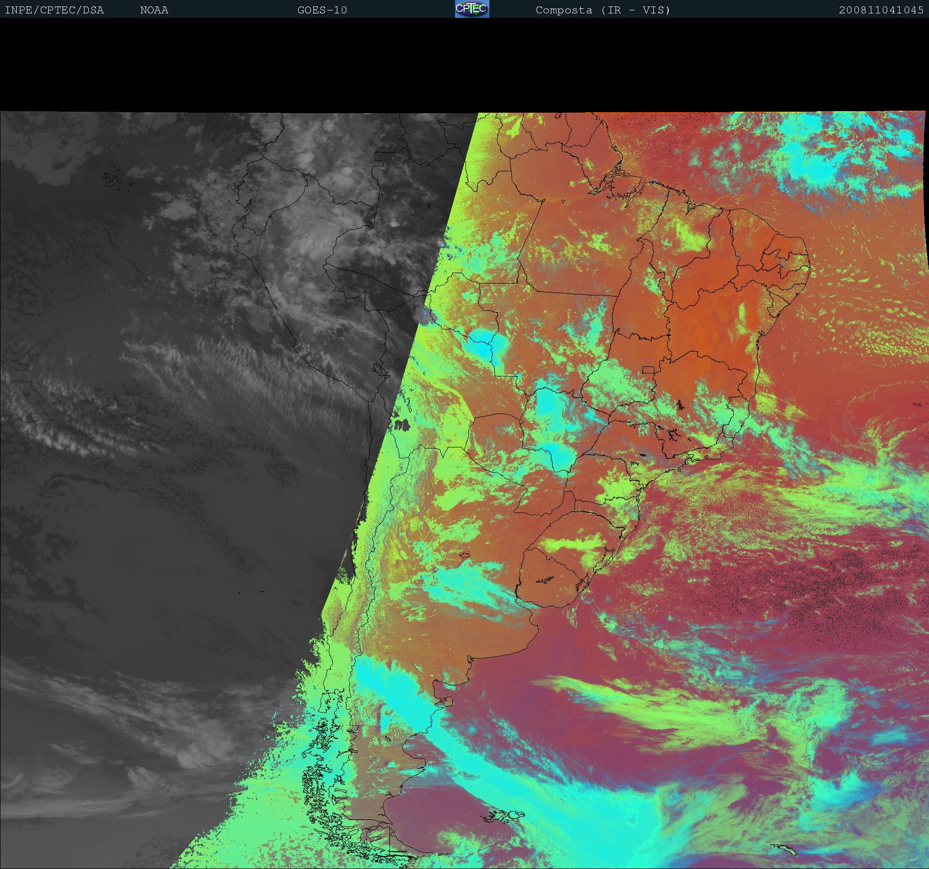Click the CPTEC logo in the header
The image size is (929, 869).
(471, 9)
